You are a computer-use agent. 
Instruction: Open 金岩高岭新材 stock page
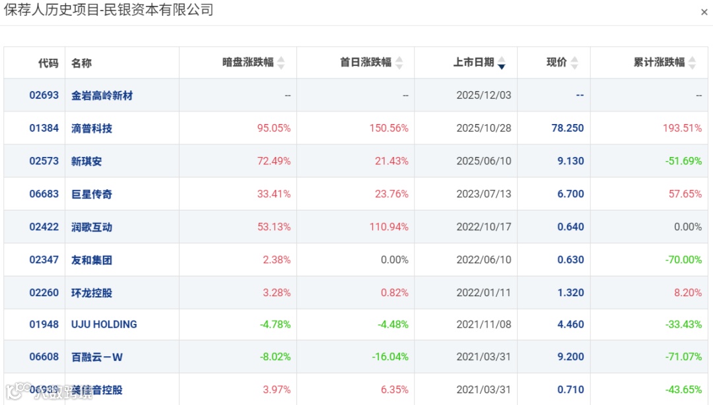coord(102,96)
